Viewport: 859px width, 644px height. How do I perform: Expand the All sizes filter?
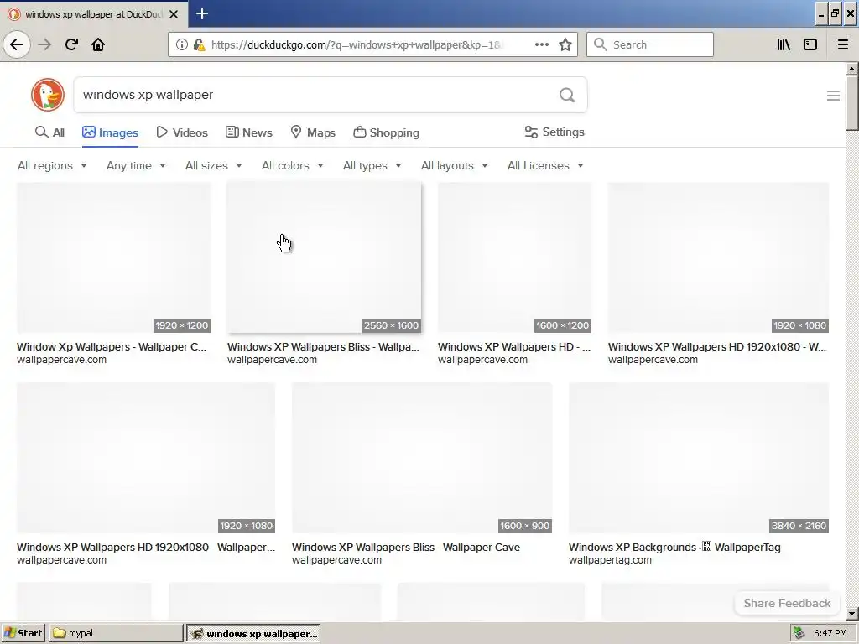(214, 165)
